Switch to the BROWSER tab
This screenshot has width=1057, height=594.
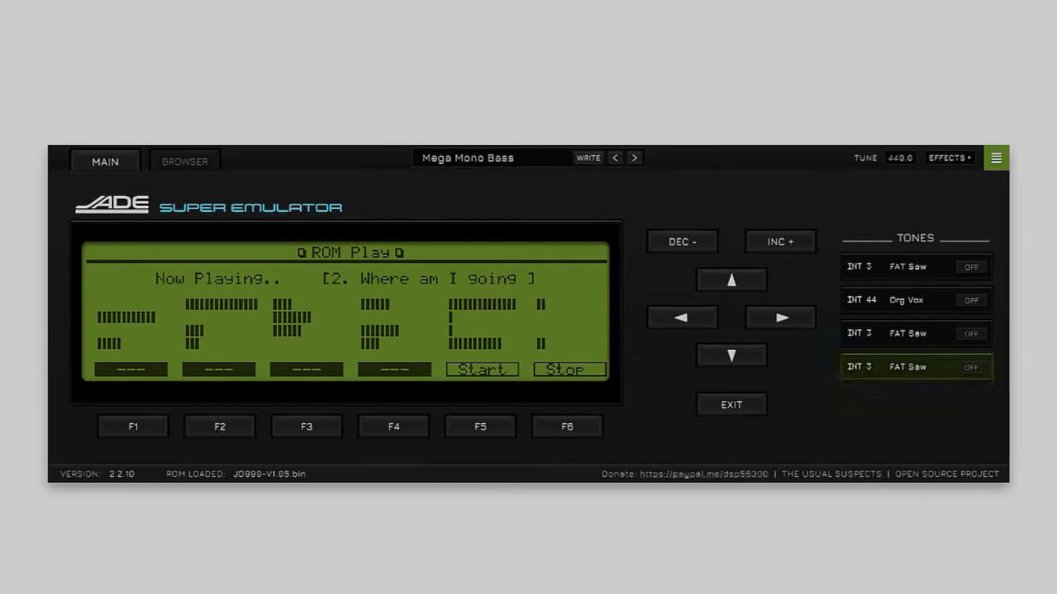tap(185, 161)
